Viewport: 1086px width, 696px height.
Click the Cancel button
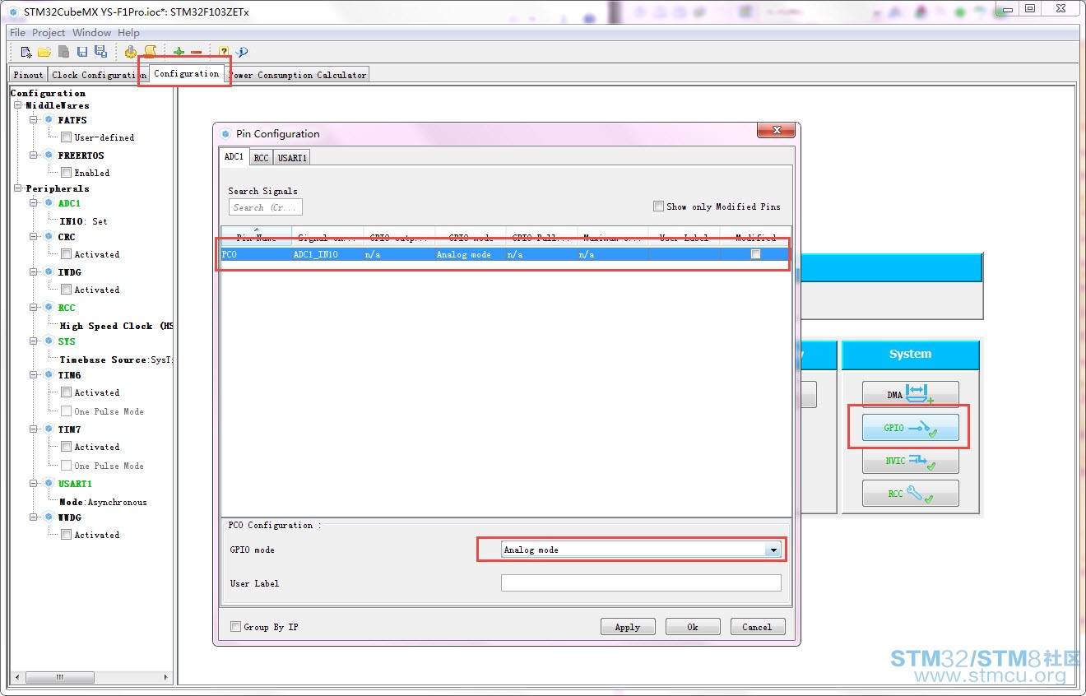tap(758, 627)
